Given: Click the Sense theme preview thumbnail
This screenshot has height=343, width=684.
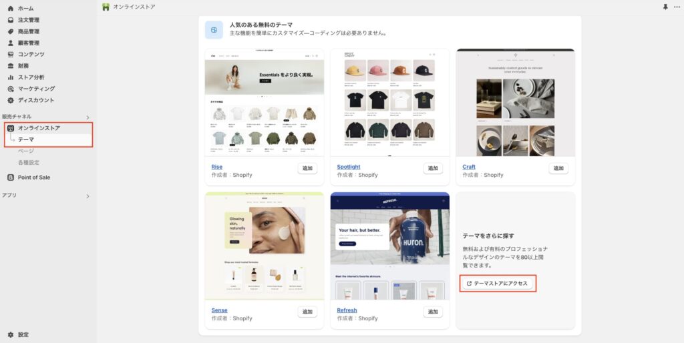Looking at the screenshot, I should [x=265, y=246].
